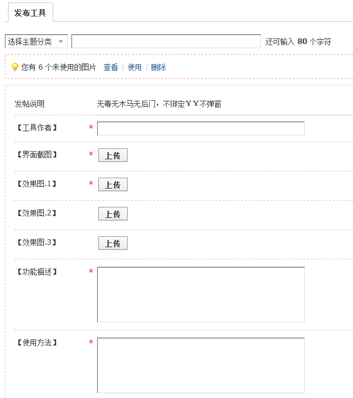Open the 发布工具 tab

(x=30, y=12)
